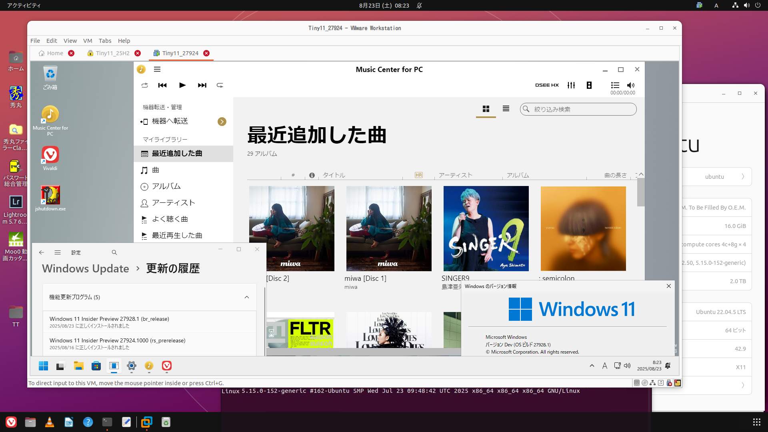This screenshot has height=432, width=768.
Task: Open the Music Center hamburger menu
Action: [157, 69]
